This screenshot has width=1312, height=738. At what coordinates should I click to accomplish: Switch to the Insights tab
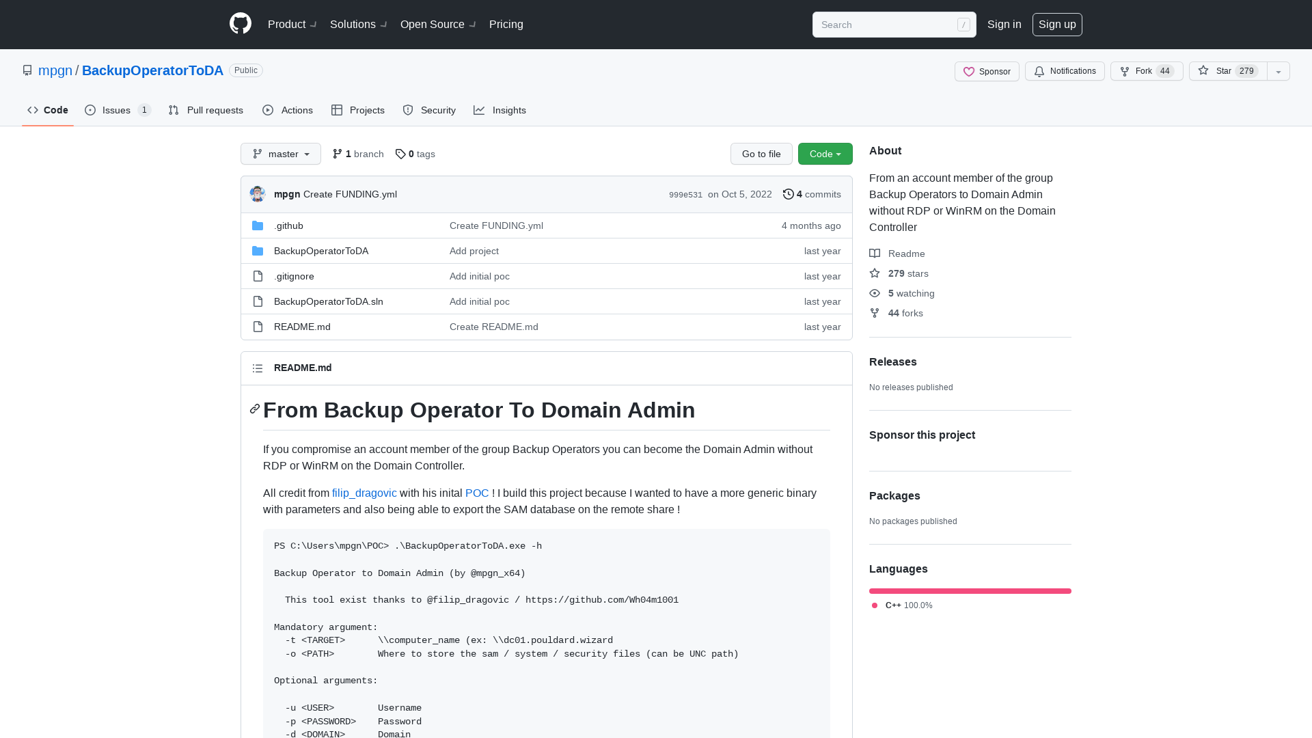click(500, 110)
